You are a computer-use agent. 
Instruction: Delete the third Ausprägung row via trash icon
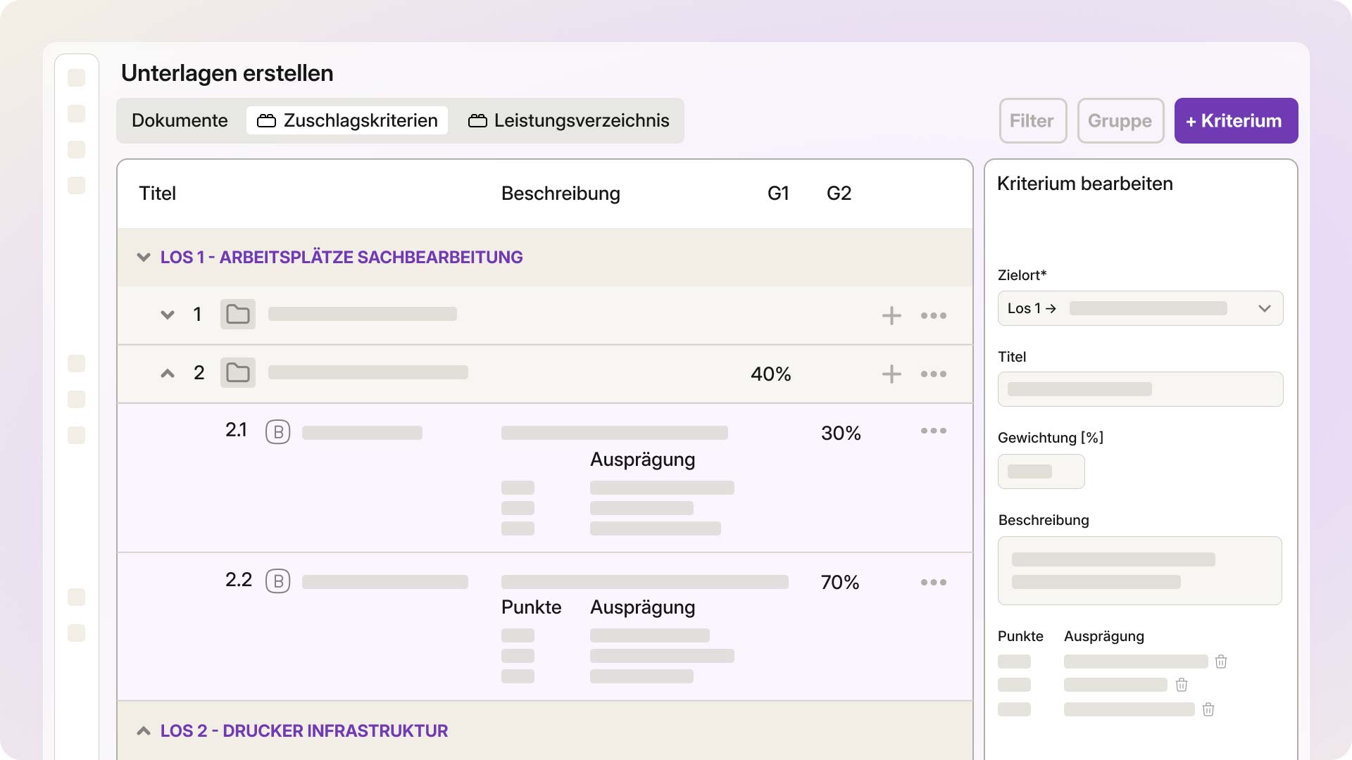click(1208, 709)
